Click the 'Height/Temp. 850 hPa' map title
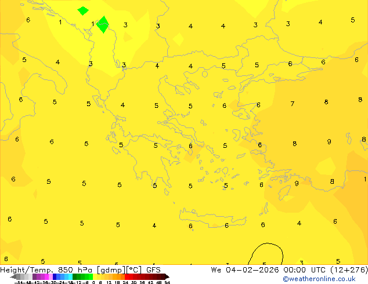This screenshot has height=284, width=368. coord(46,270)
